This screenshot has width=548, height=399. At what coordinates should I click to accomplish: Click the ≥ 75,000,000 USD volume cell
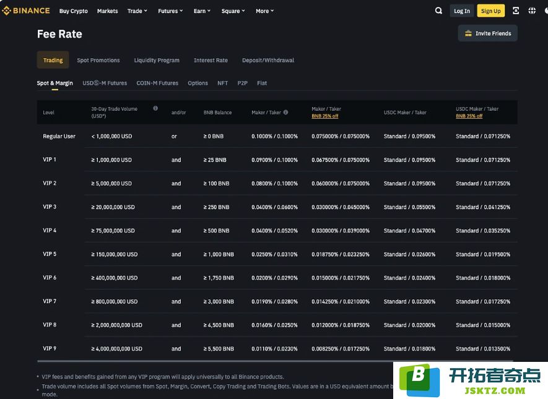(x=113, y=230)
